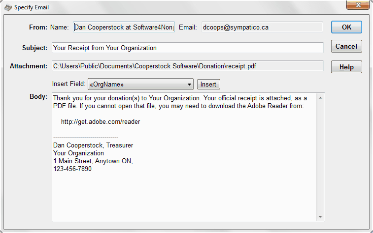Click the 1 Main Street address line

click(x=93, y=161)
